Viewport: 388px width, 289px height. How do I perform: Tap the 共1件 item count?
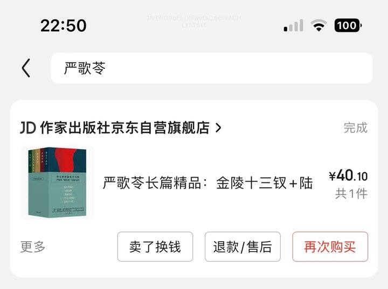351,194
